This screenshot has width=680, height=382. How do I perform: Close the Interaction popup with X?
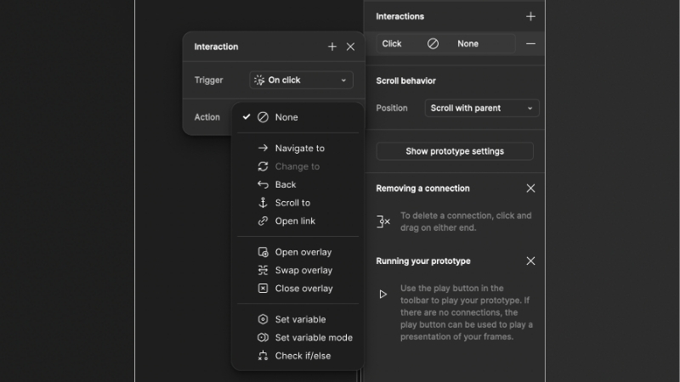click(350, 47)
